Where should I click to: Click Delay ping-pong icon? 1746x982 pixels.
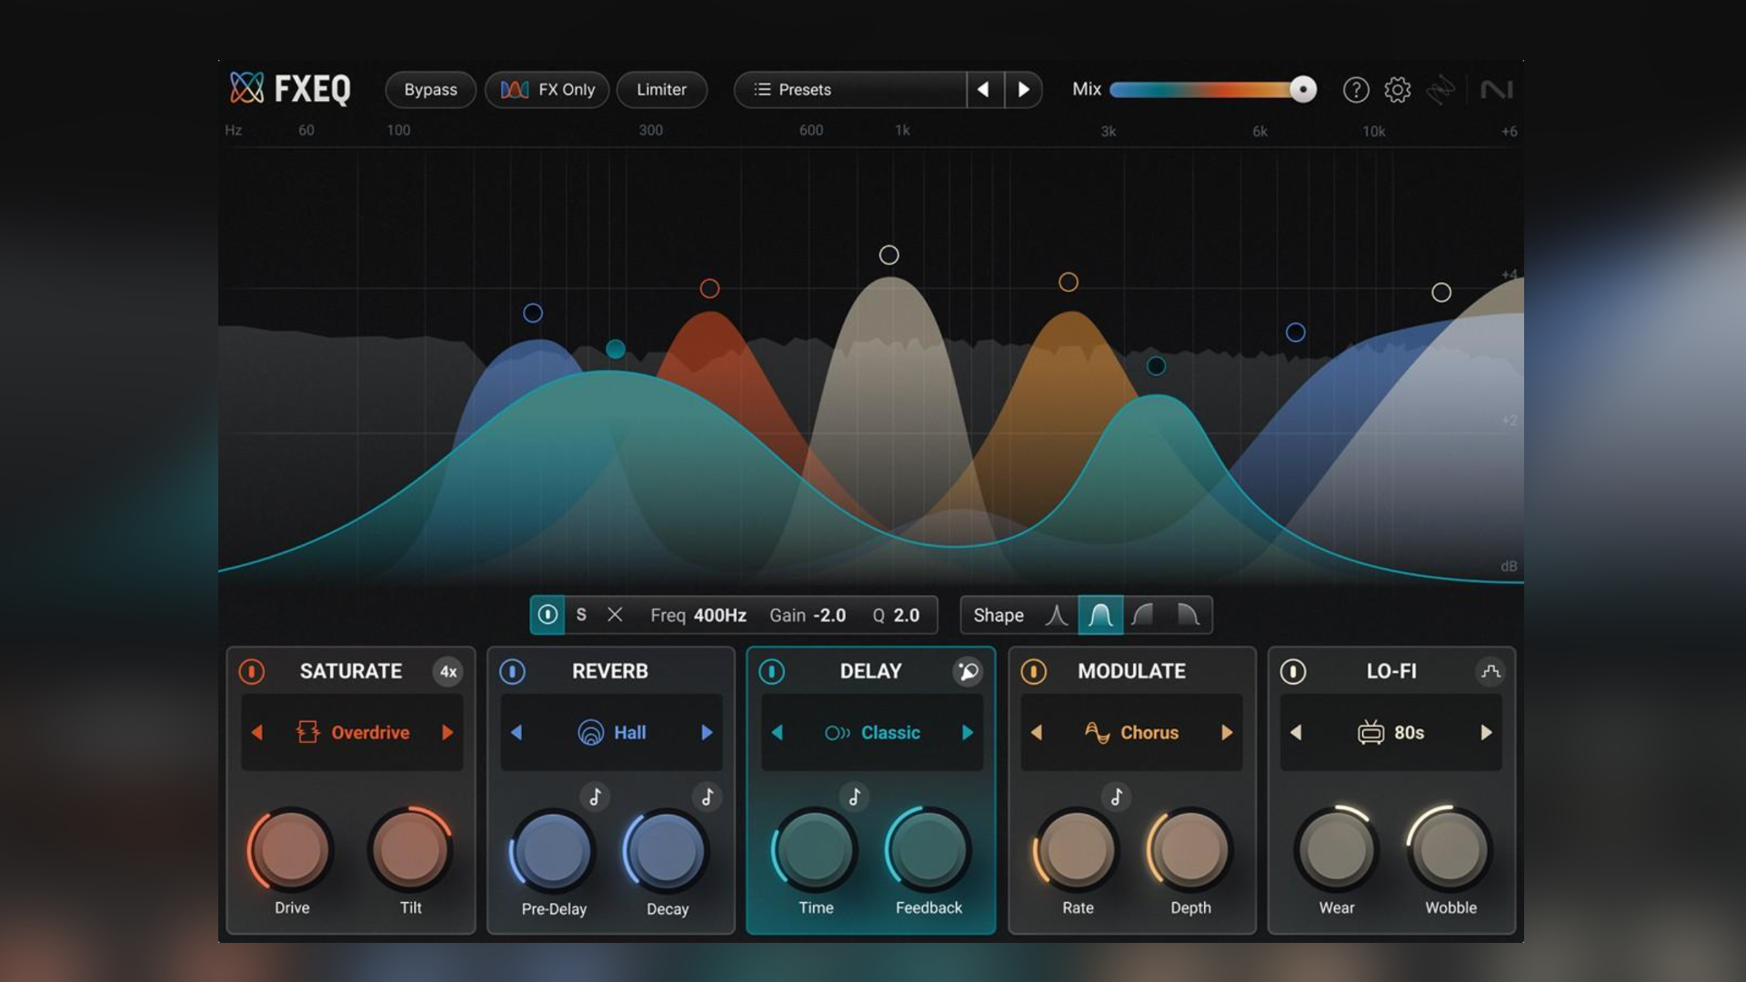click(968, 672)
